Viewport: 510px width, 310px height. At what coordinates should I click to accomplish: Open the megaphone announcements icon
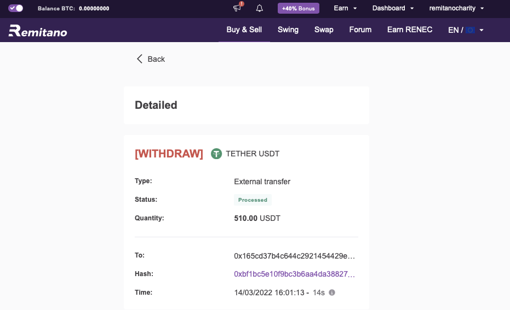238,8
